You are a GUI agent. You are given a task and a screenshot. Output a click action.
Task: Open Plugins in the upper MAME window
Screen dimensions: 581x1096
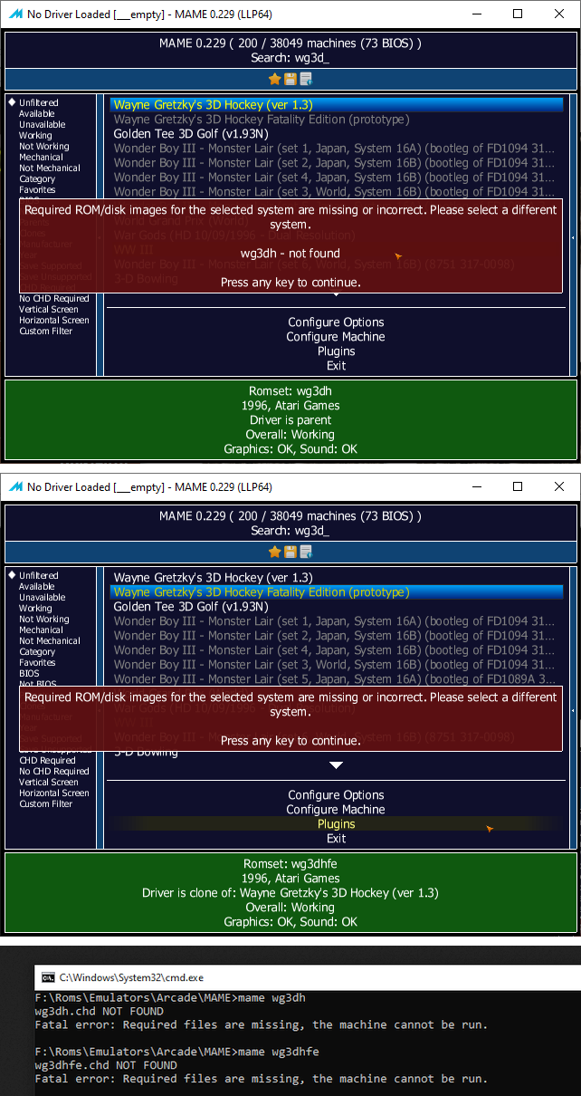tap(336, 351)
